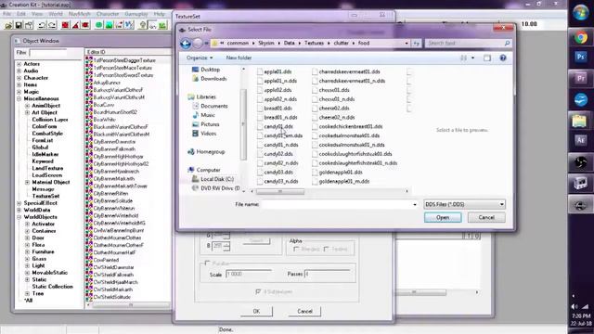
Task: Select the candy01.dds file
Action: 275,127
